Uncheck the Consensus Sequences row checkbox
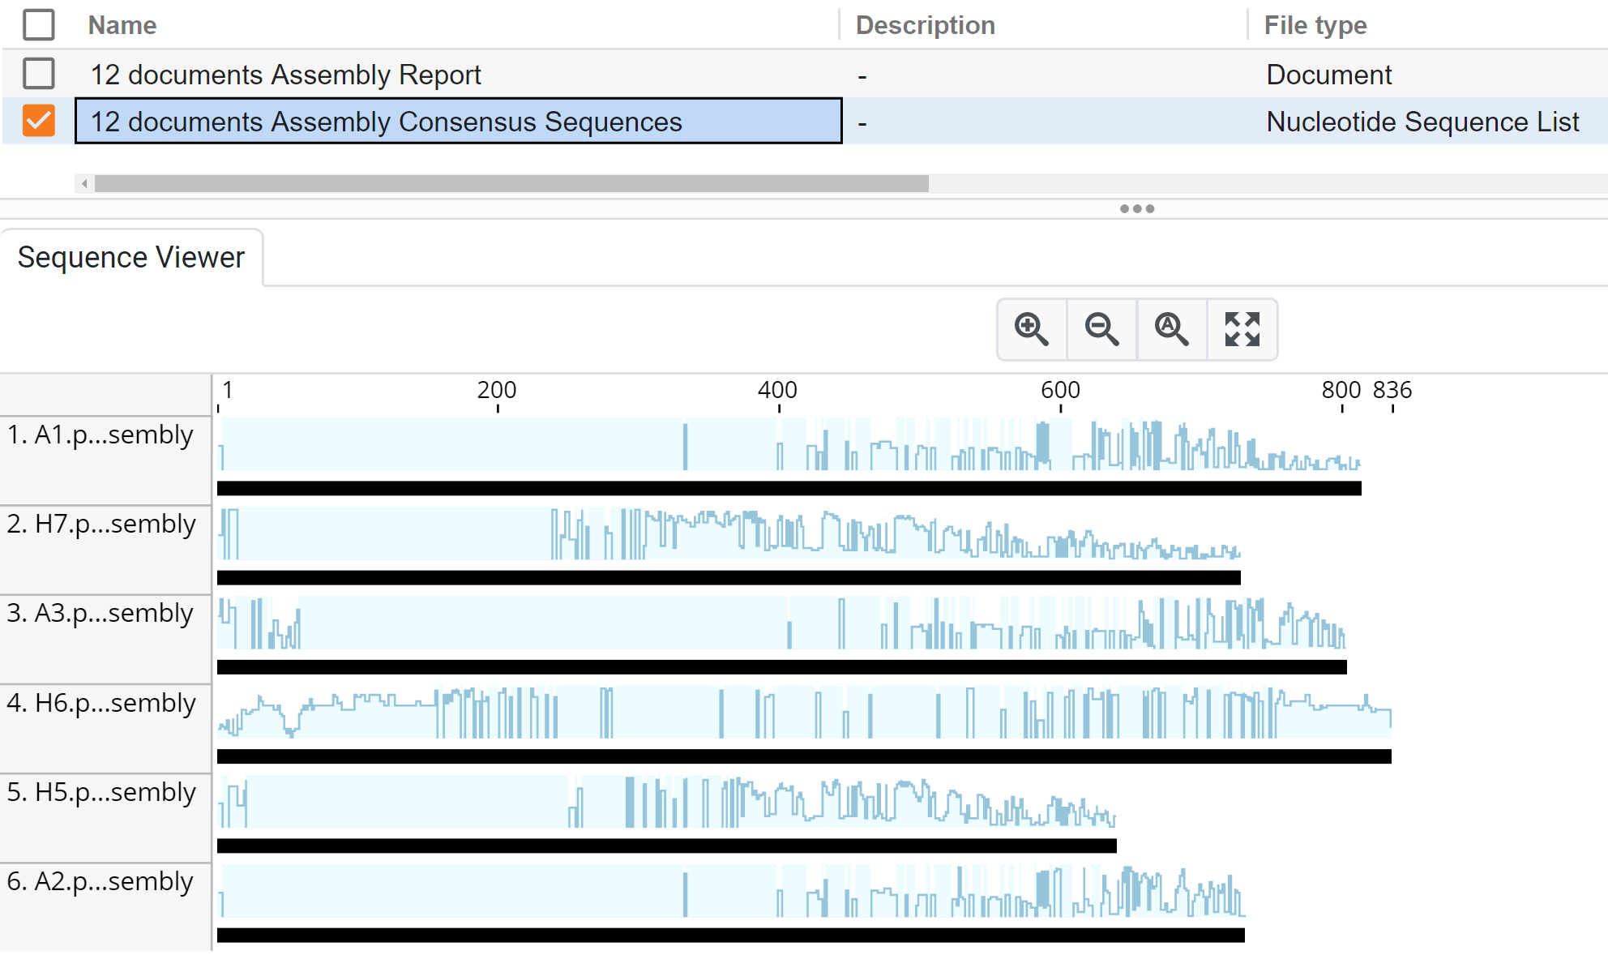The height and width of the screenshot is (955, 1608). pos(39,121)
